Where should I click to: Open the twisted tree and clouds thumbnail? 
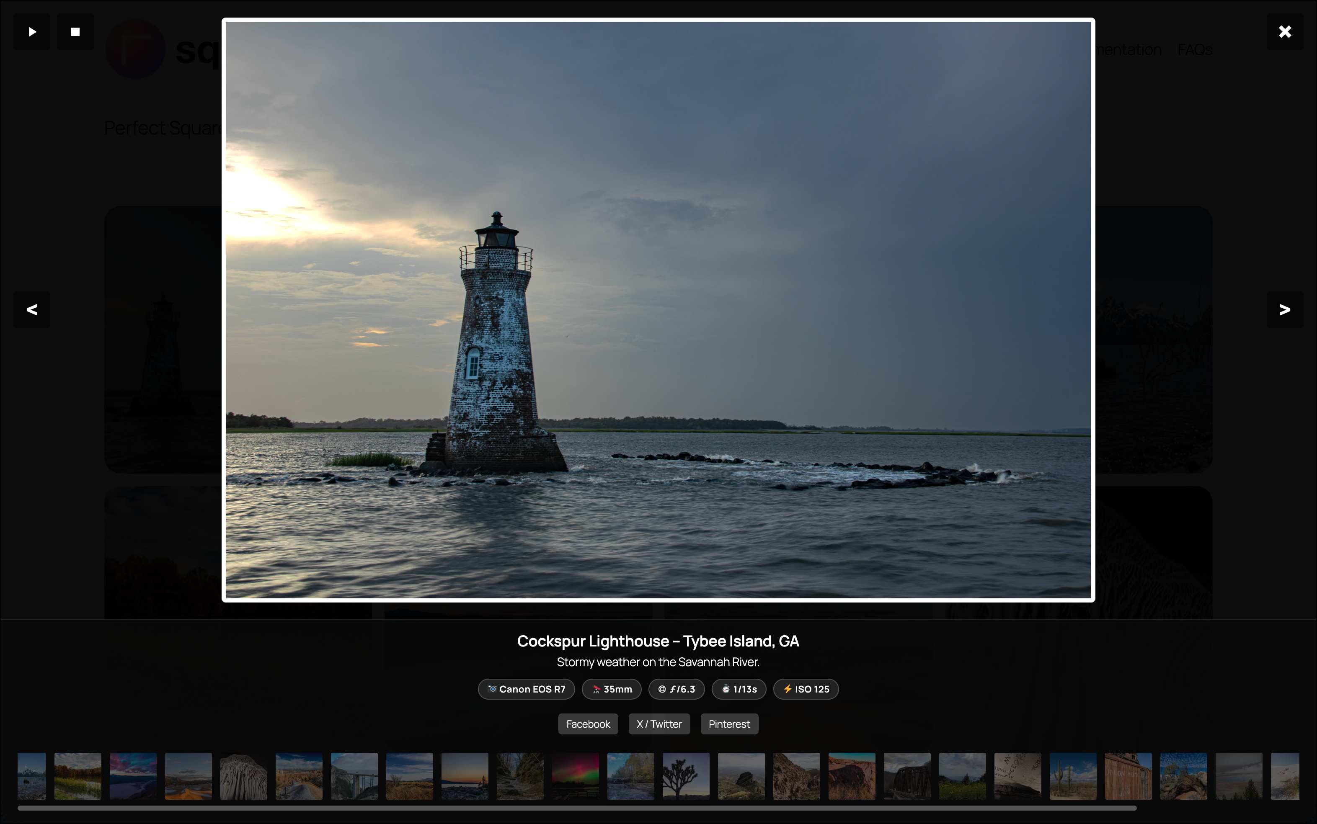1183,776
